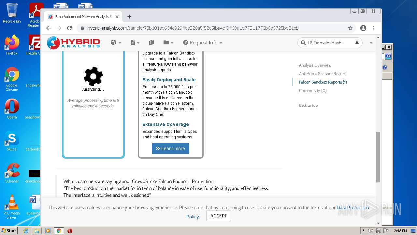The image size is (417, 235).
Task: Click the search magnifier icon in search box
Action: [303, 43]
